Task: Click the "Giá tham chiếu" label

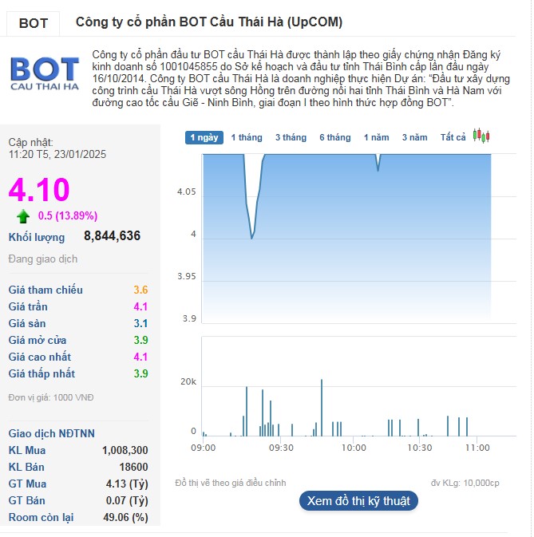Action: 45,290
